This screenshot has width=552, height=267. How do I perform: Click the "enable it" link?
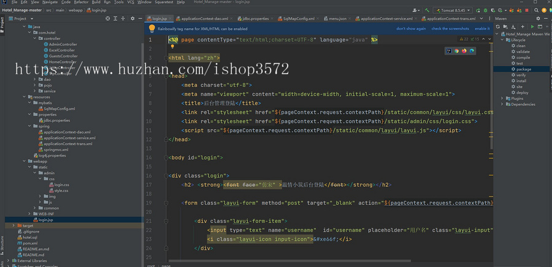point(482,29)
